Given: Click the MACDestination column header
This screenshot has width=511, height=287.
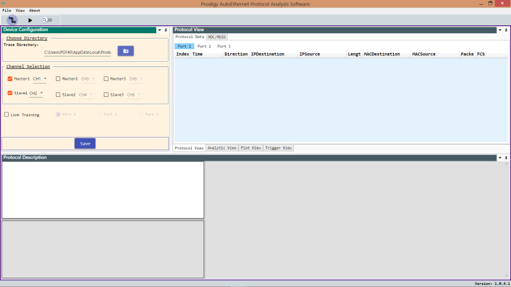Looking at the screenshot, I should pos(387,54).
